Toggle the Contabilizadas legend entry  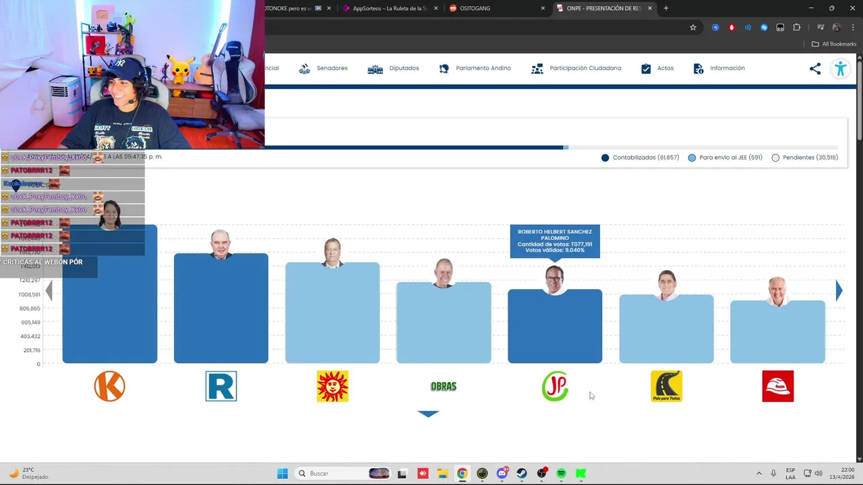pyautogui.click(x=640, y=158)
